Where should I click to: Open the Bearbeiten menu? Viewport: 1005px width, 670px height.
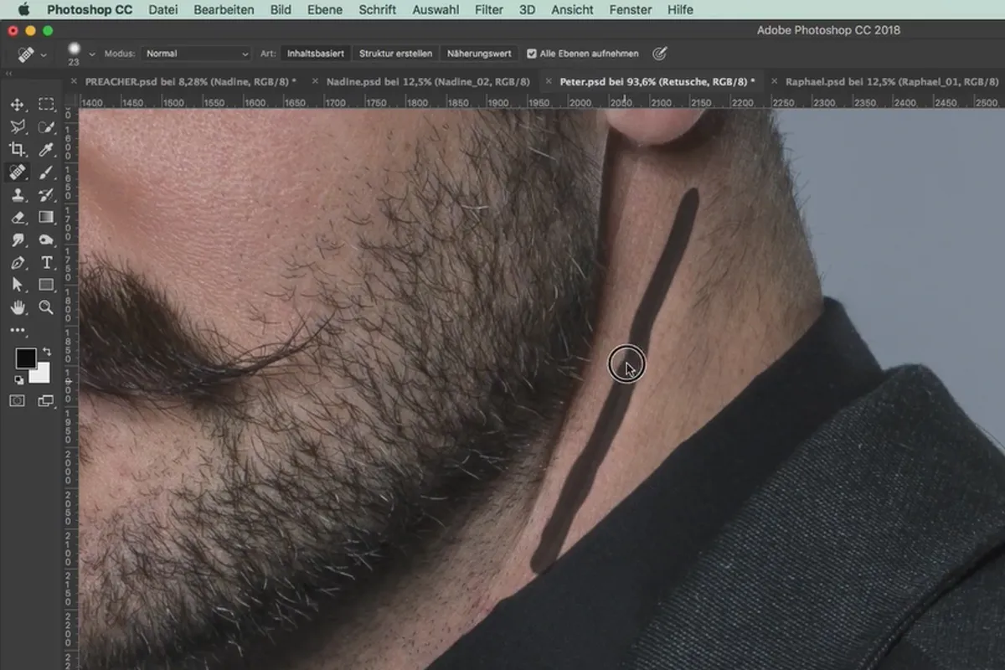tap(224, 10)
